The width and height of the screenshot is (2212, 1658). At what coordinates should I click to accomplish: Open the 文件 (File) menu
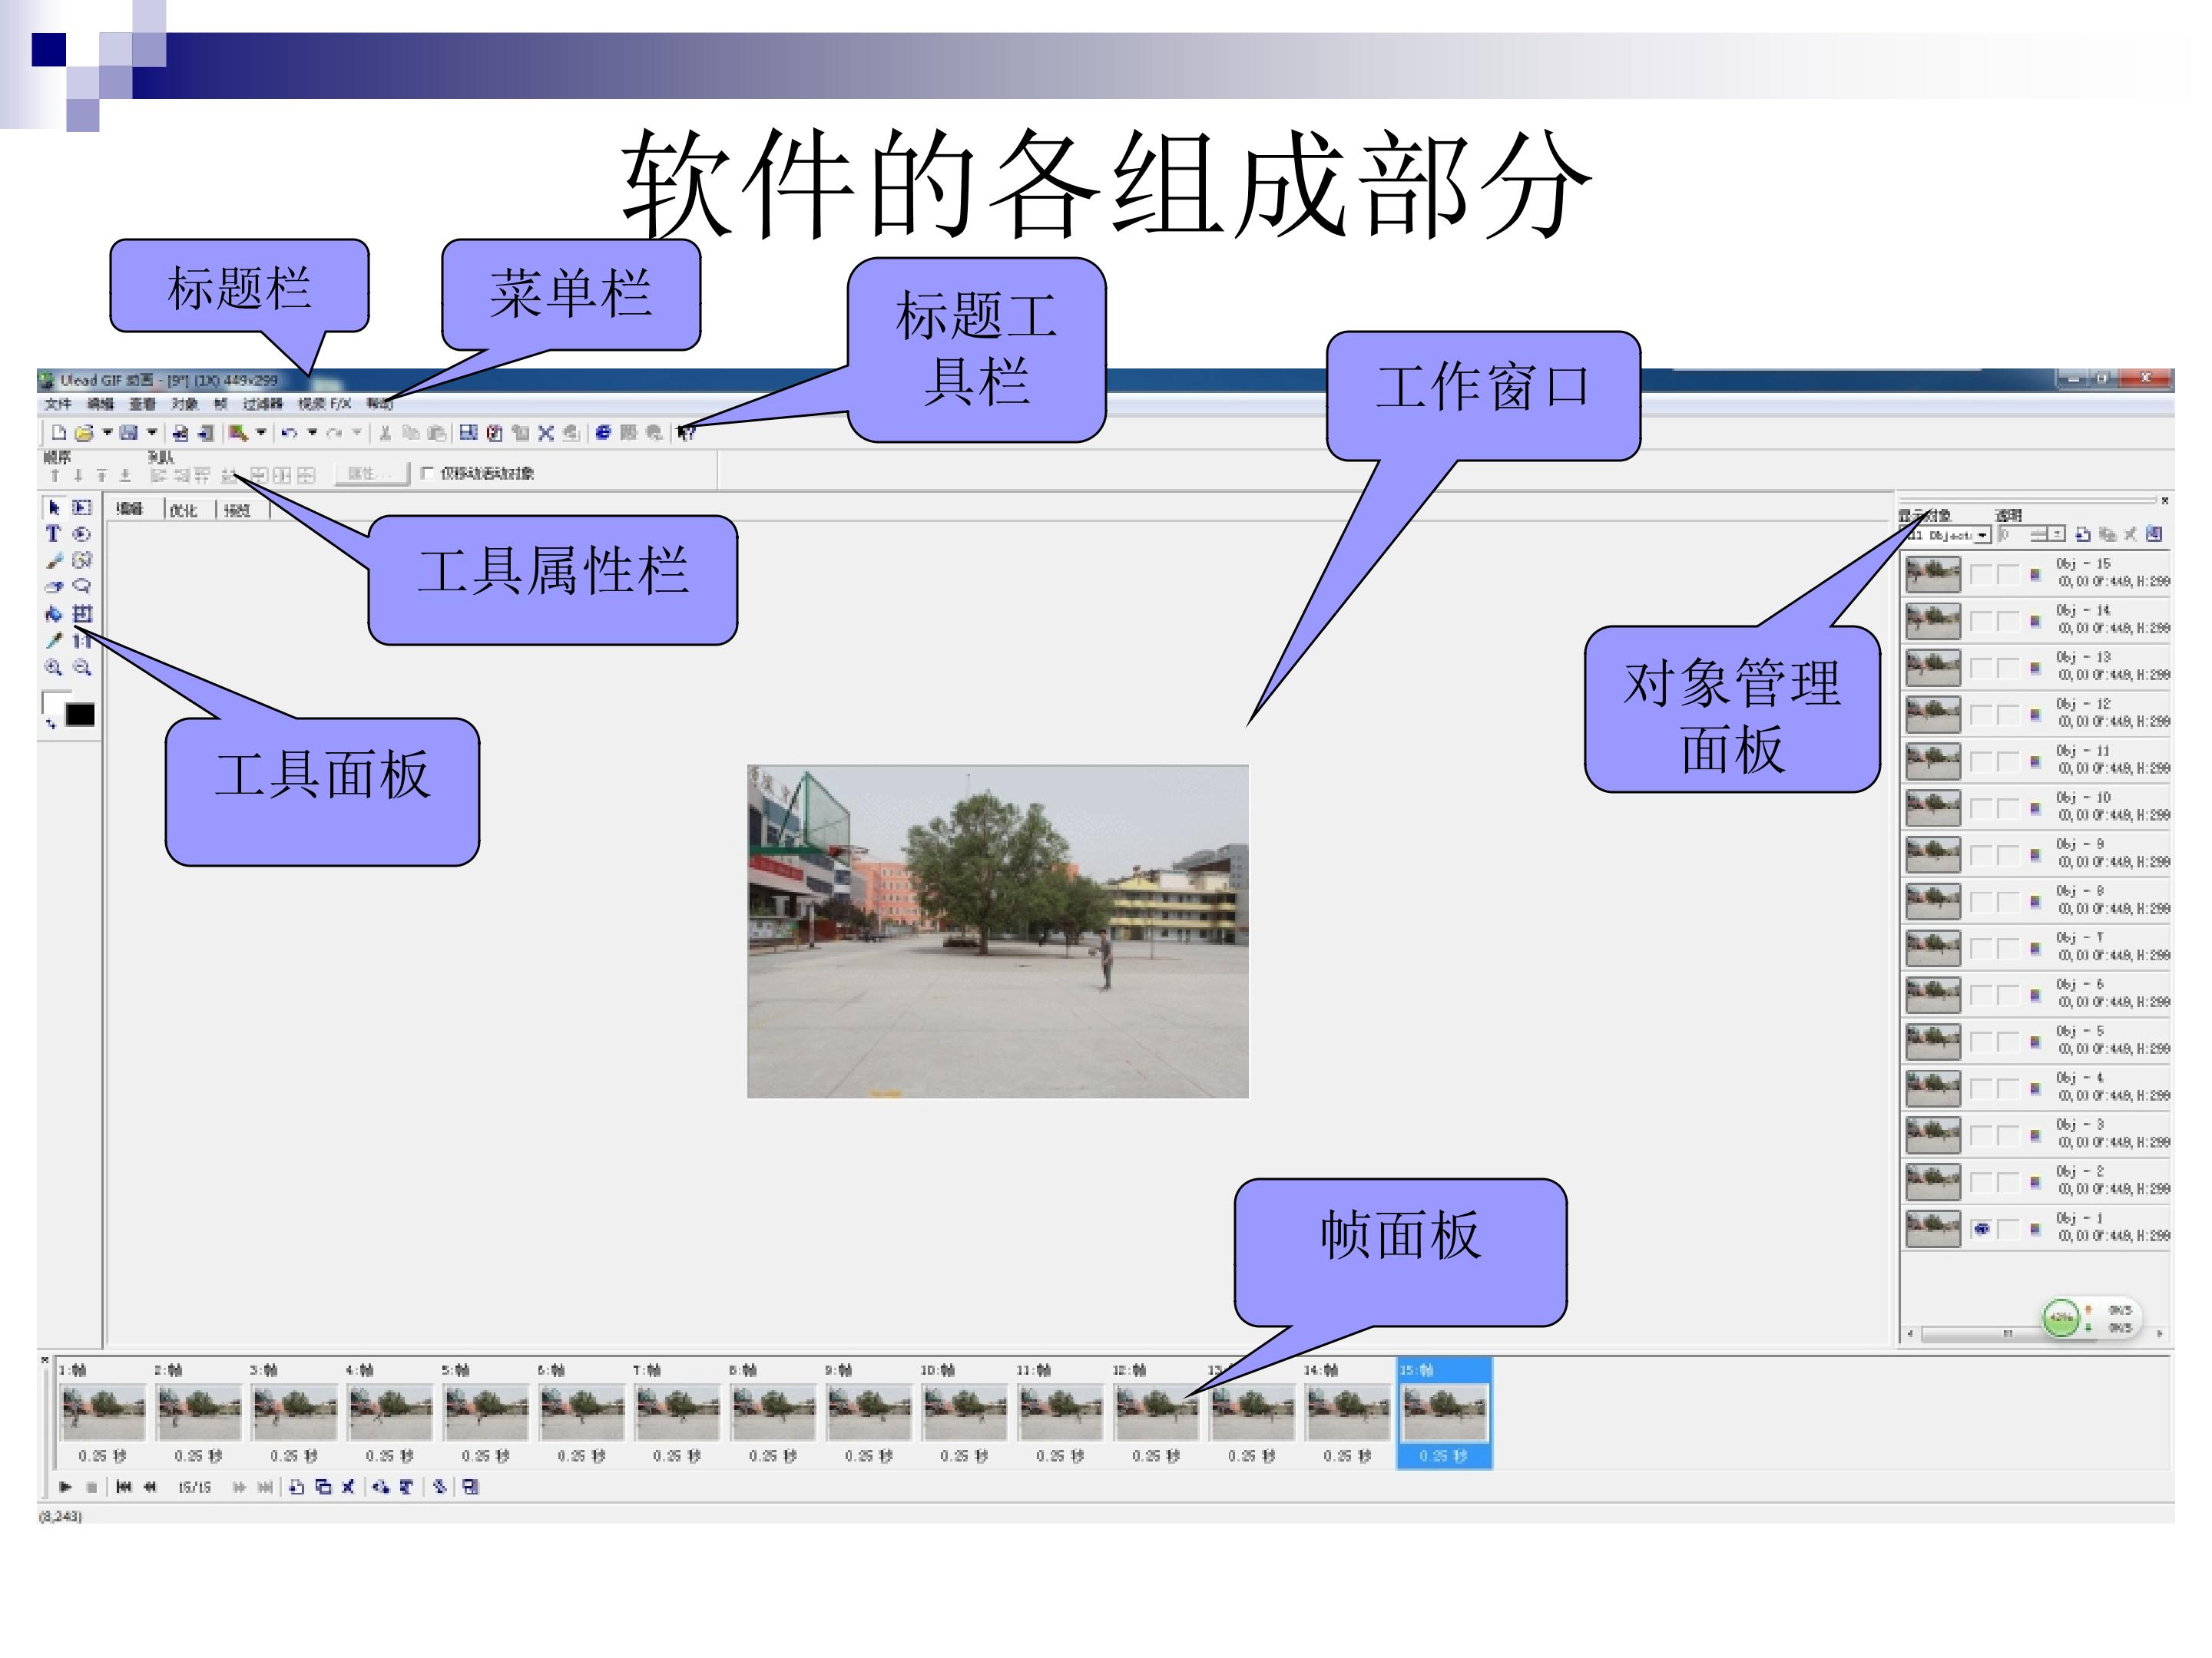tap(58, 404)
